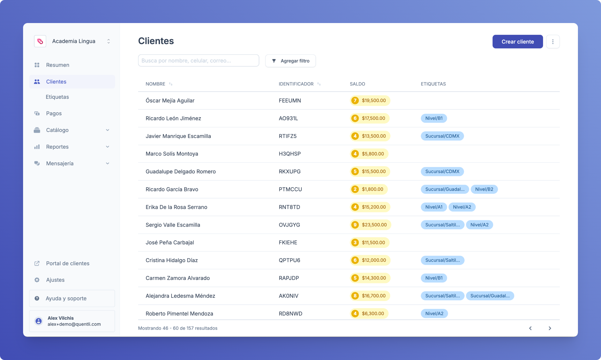Go to previous results page arrow

[x=530, y=328]
